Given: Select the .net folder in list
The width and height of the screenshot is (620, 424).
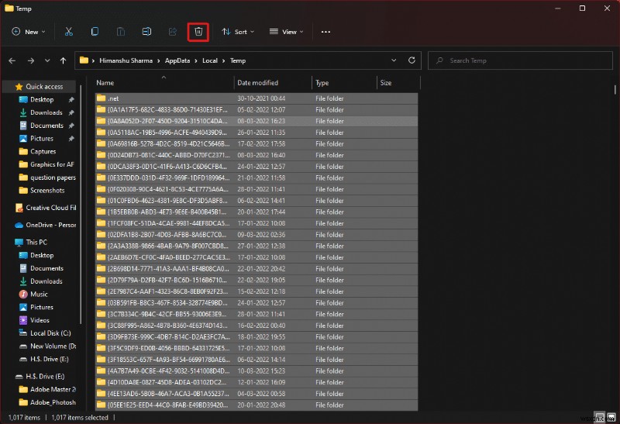Looking at the screenshot, I should 113,98.
